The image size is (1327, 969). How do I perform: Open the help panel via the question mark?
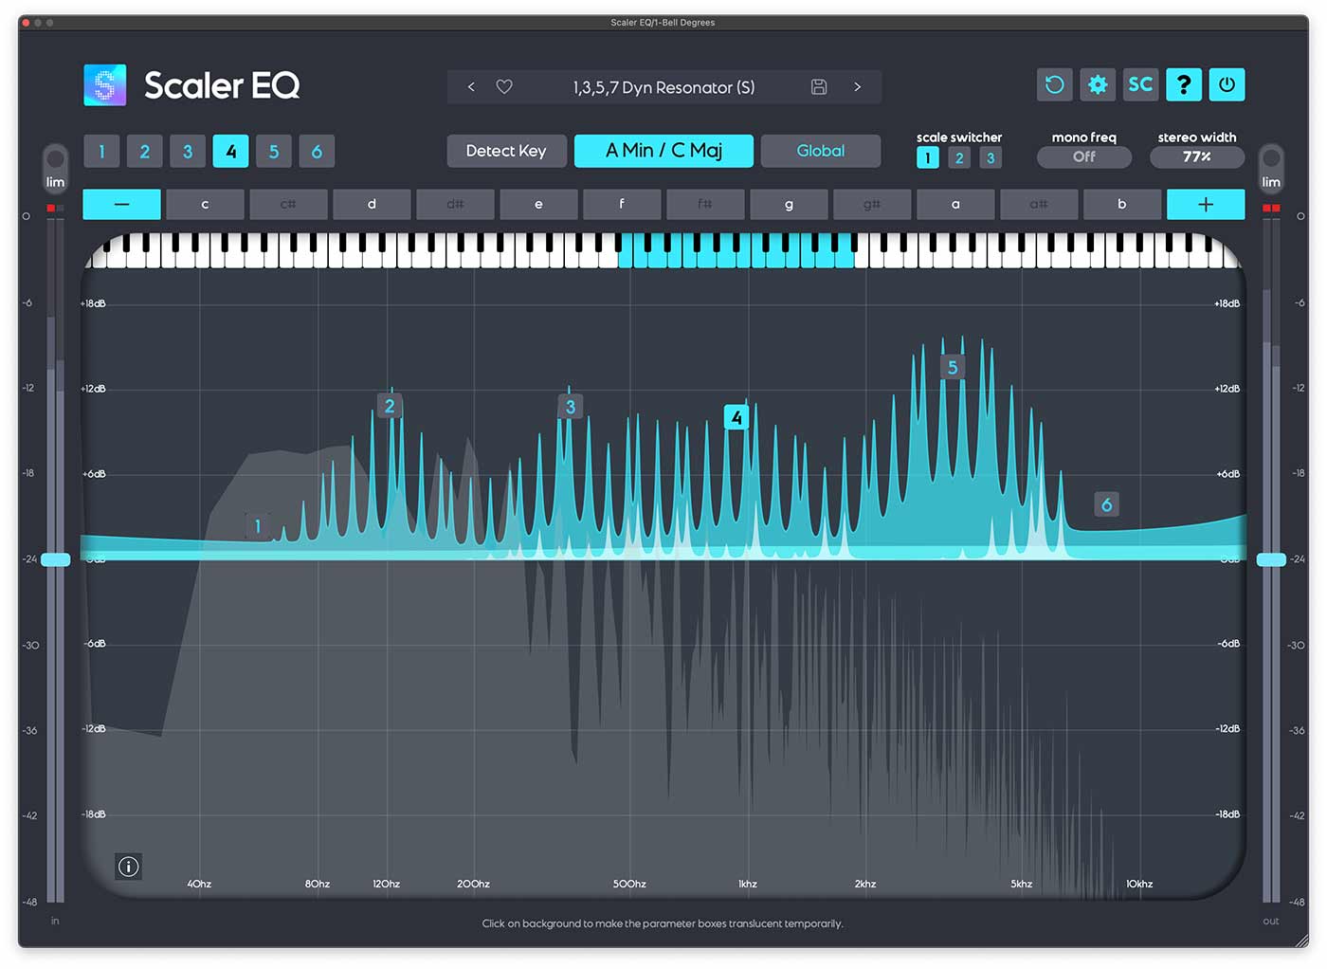1184,84
